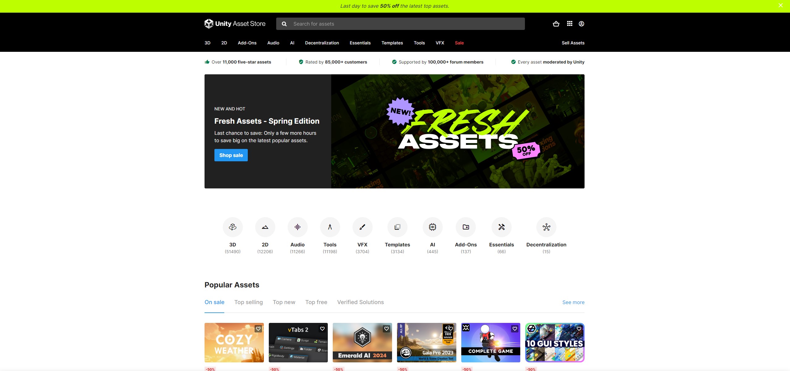
Task: Favorite the vTabs 2 asset
Action: (x=322, y=329)
